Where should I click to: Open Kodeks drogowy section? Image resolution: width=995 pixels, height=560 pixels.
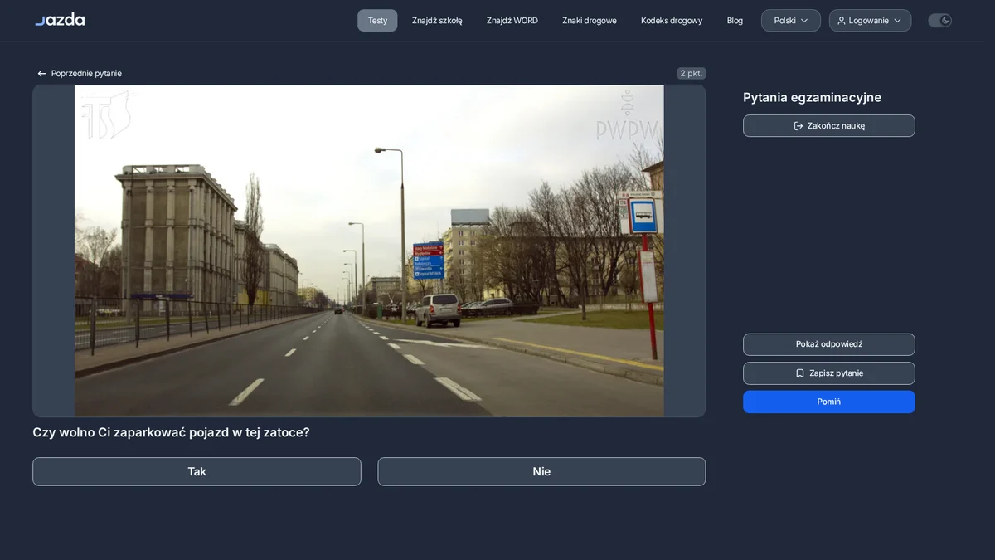[x=672, y=21]
